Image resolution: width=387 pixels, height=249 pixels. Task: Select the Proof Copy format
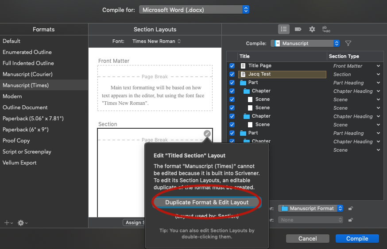tap(44, 141)
